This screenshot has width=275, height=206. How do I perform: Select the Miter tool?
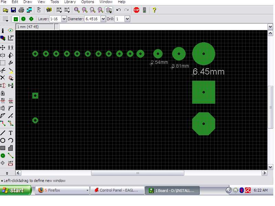(x=11, y=108)
